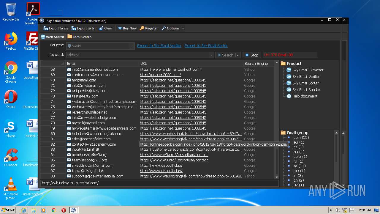Select the .cn (2) email group

point(298,180)
